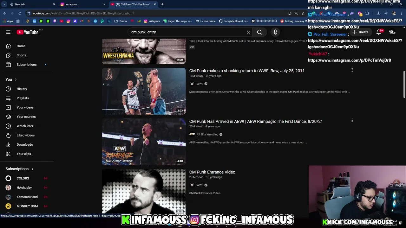
Task: Close the CM Punk This Fire Burns tab
Action: click(155, 4)
